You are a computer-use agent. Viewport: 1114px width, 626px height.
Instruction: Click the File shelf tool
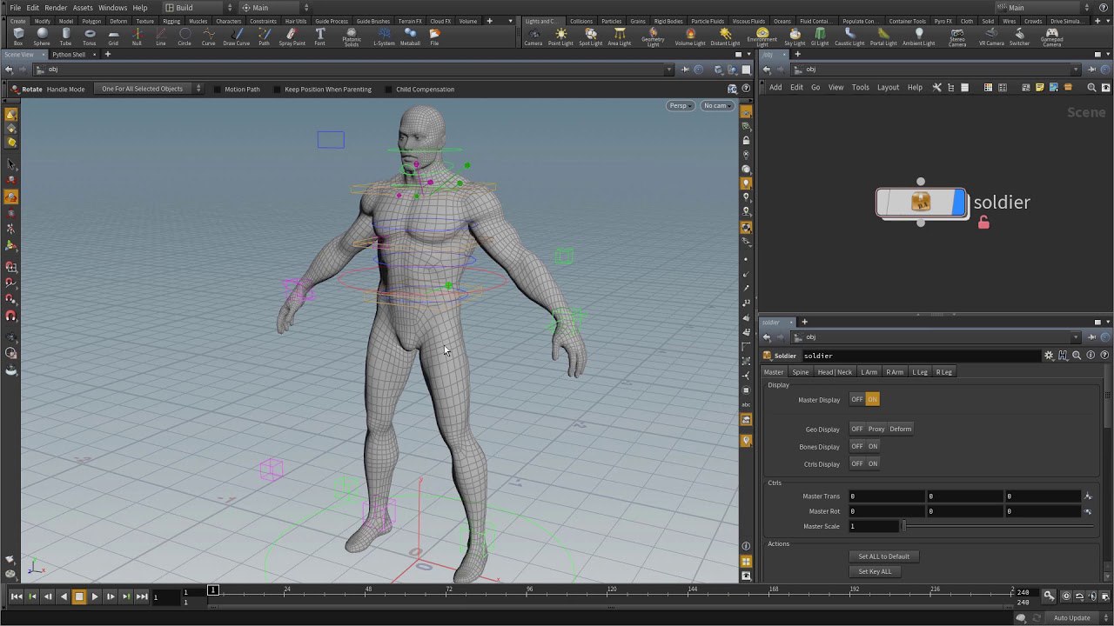point(434,37)
